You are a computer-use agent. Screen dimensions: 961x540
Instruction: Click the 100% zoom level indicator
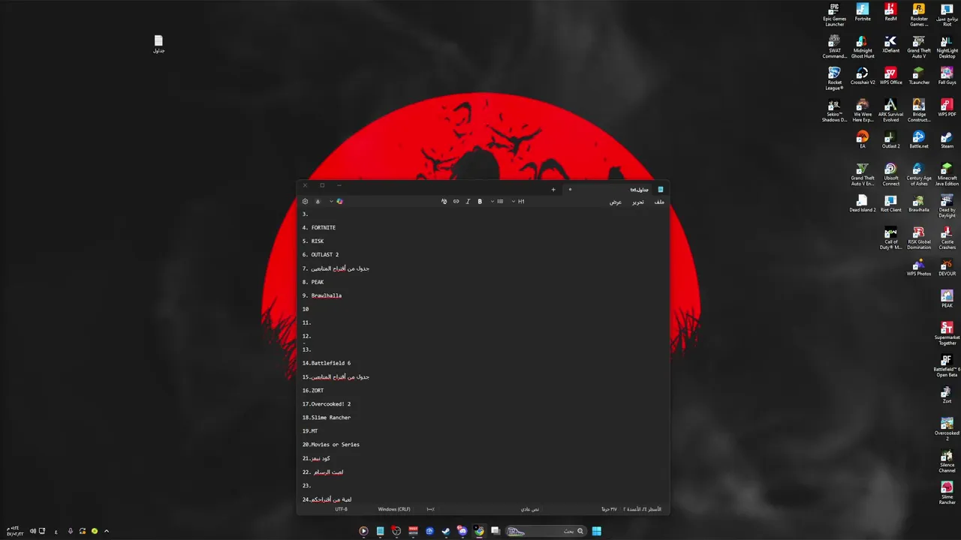click(430, 509)
